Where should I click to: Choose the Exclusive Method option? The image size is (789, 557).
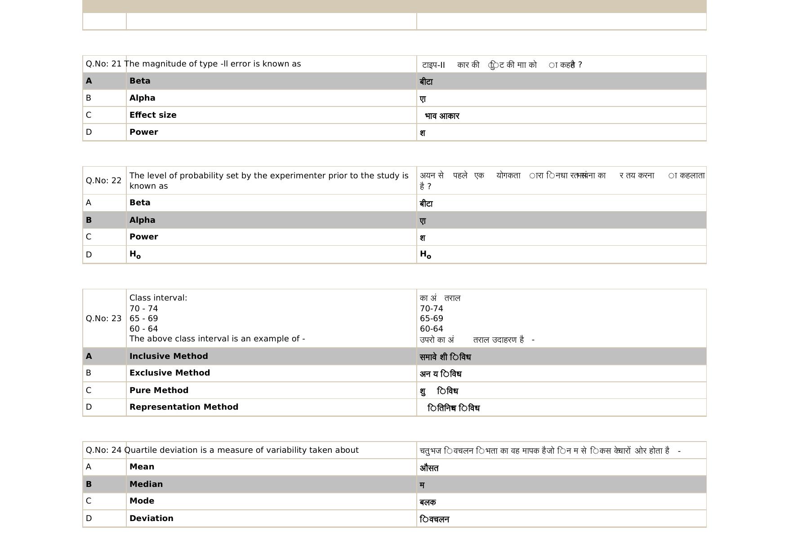169,373
